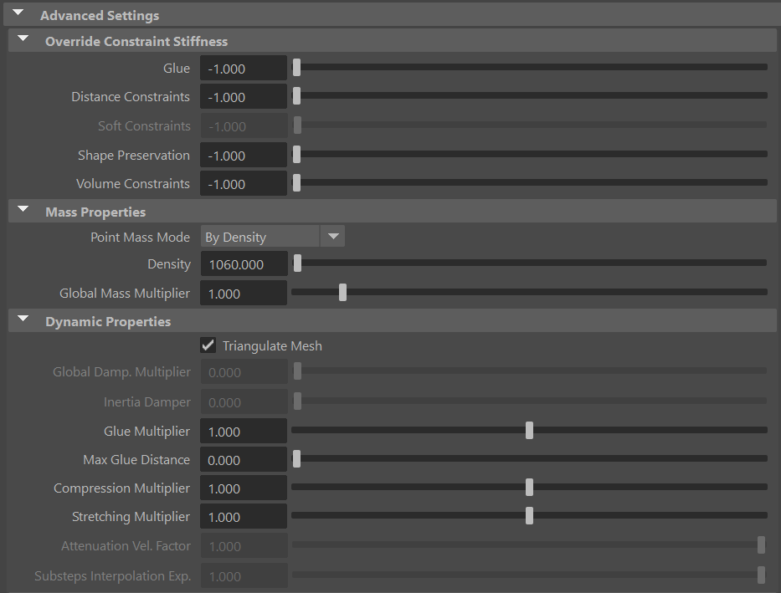Collapse the Advanced Settings section

point(18,14)
